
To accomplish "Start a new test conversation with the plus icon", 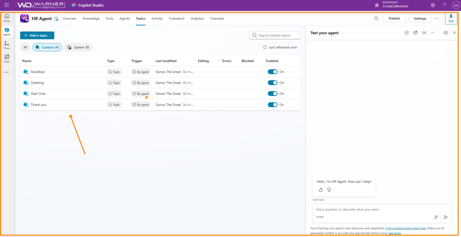I will click(x=407, y=33).
